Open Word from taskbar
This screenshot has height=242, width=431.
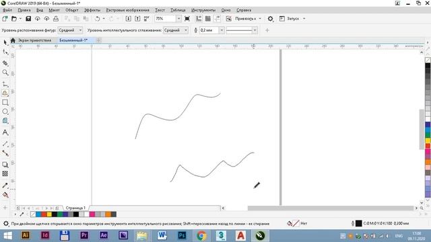(x=162, y=236)
